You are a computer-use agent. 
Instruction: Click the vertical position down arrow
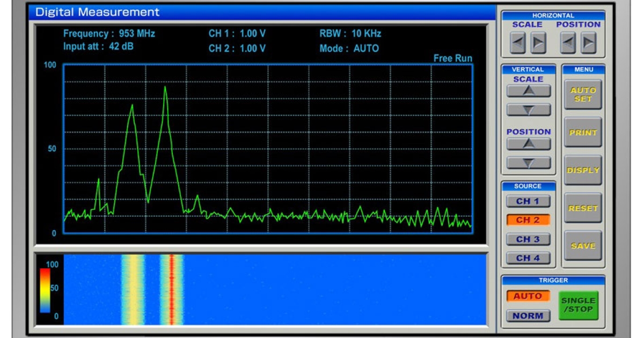(x=529, y=163)
